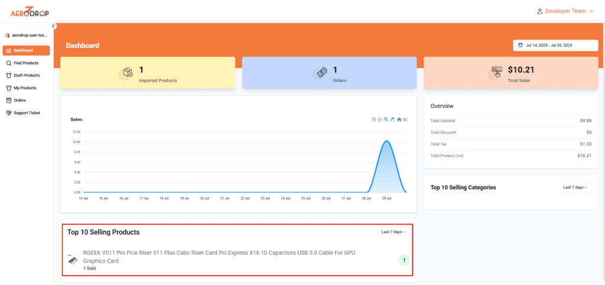
Task: Collapse the sidebar with arrow button
Action: click(x=54, y=26)
